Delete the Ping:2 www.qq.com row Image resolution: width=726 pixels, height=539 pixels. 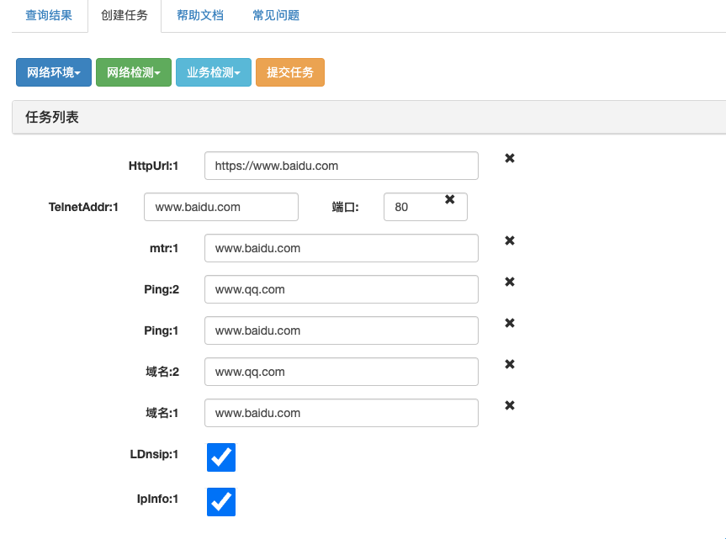(509, 282)
